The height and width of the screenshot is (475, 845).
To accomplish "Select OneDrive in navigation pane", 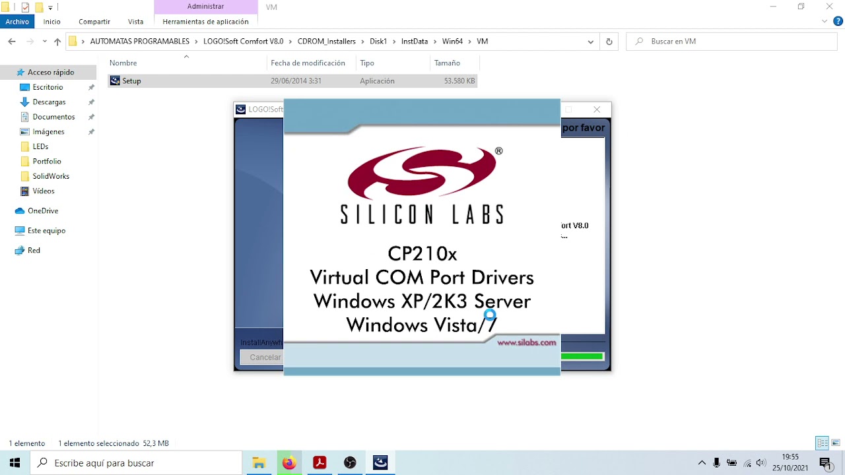I will click(43, 211).
